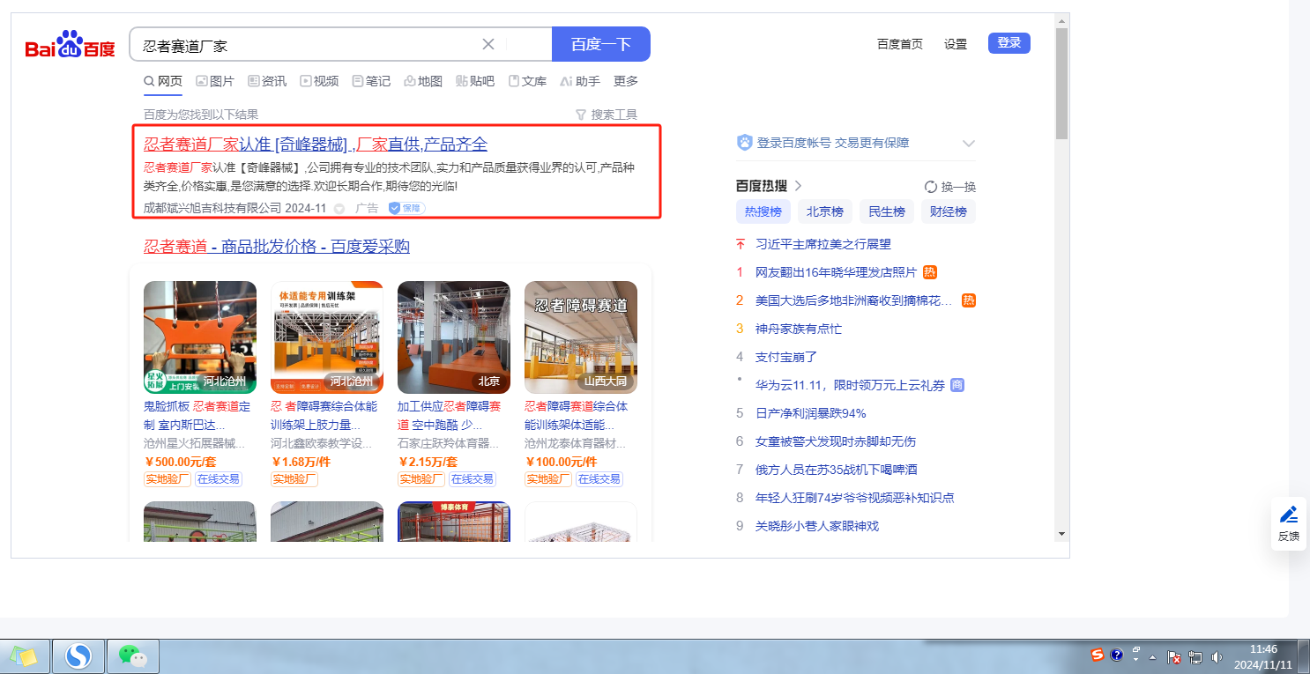Switch to the 视频 search tab
Viewport: 1310px width, 674px height.
pyautogui.click(x=319, y=81)
